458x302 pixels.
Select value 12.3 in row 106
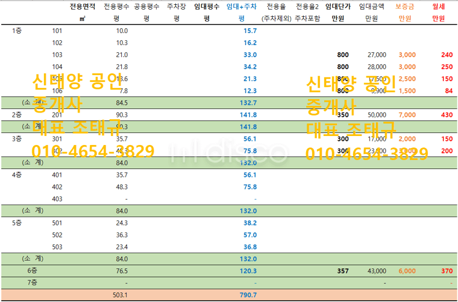pyautogui.click(x=250, y=91)
